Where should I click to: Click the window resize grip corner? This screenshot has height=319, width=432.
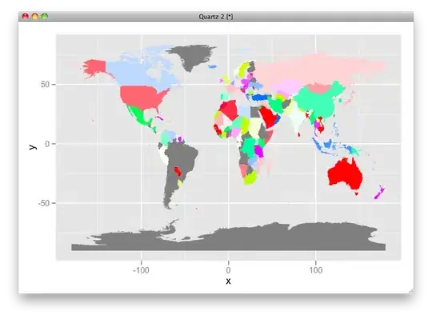tap(410, 291)
